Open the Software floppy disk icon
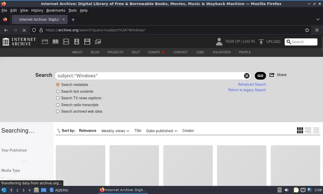 click(87, 42)
